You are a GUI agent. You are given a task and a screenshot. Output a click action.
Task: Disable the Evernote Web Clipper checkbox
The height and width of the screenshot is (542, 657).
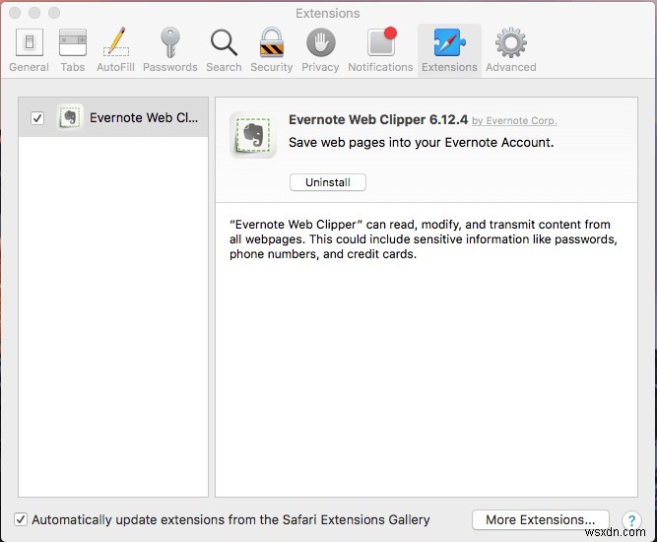click(x=37, y=118)
